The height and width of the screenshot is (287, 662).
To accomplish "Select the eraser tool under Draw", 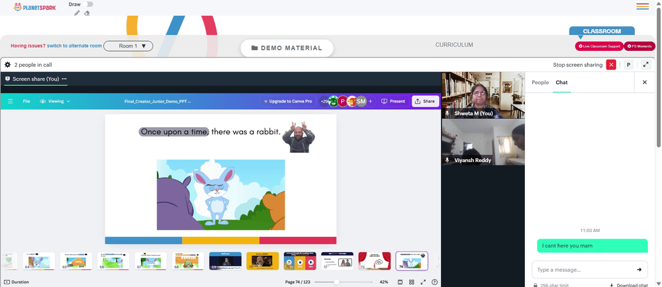I will (x=87, y=13).
